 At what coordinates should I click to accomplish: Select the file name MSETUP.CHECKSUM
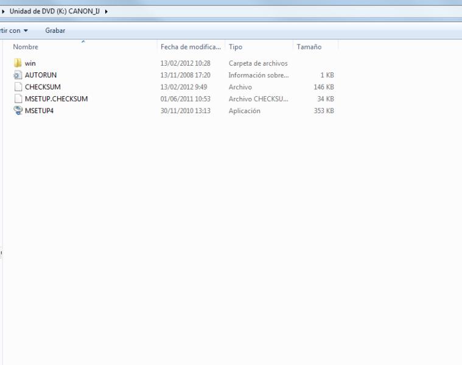pyautogui.click(x=56, y=99)
